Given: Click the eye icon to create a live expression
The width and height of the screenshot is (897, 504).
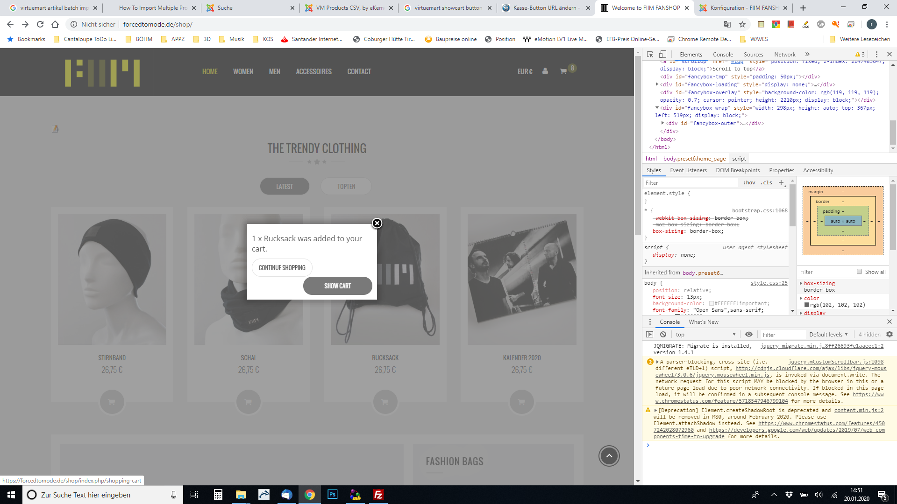Looking at the screenshot, I should click(749, 335).
